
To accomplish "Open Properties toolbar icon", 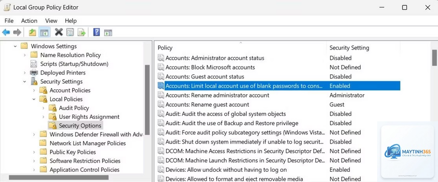I will 70,33.
